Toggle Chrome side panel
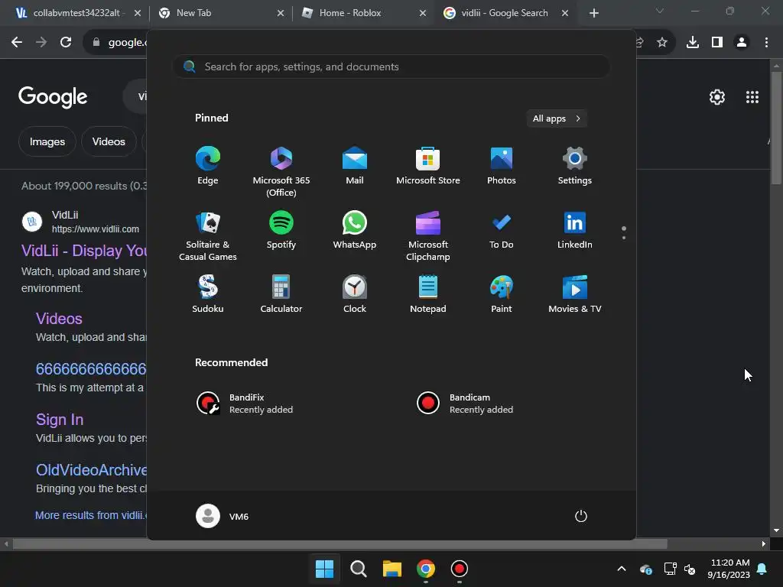The image size is (783, 587). pyautogui.click(x=717, y=43)
